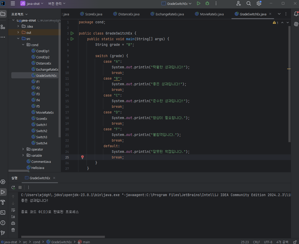
Task: Open more run actions menu
Action: click(x=216, y=3)
